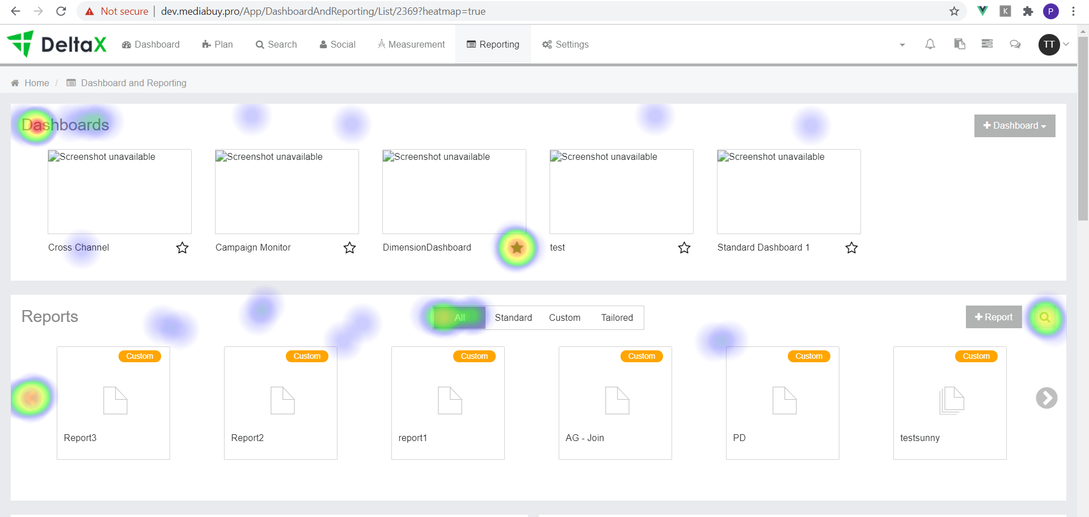Open the Chrome profile P avatar
This screenshot has height=517, width=1089.
pyautogui.click(x=1050, y=11)
